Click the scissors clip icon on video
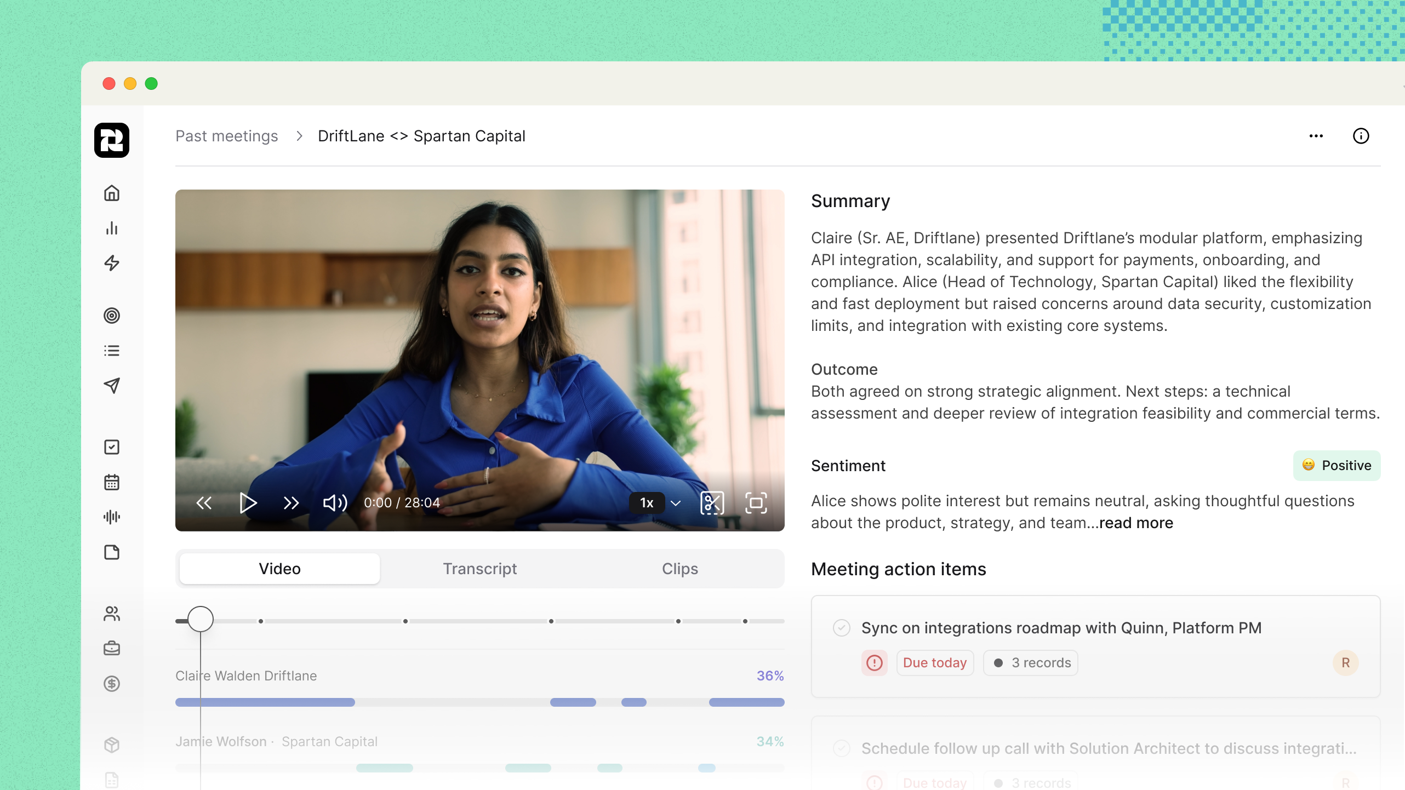 tap(712, 502)
